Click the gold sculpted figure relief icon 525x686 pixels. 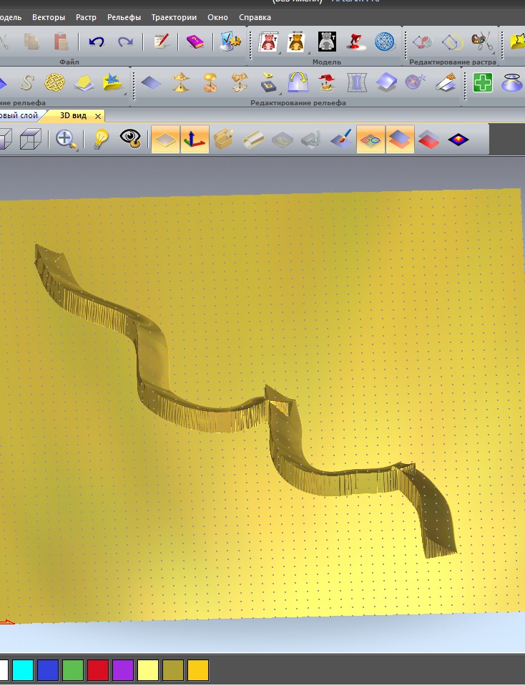pos(239,82)
